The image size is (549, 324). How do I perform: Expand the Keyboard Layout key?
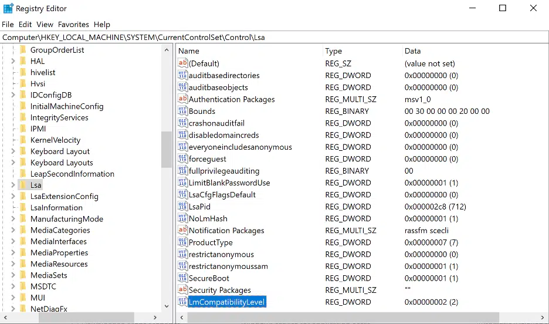click(13, 151)
